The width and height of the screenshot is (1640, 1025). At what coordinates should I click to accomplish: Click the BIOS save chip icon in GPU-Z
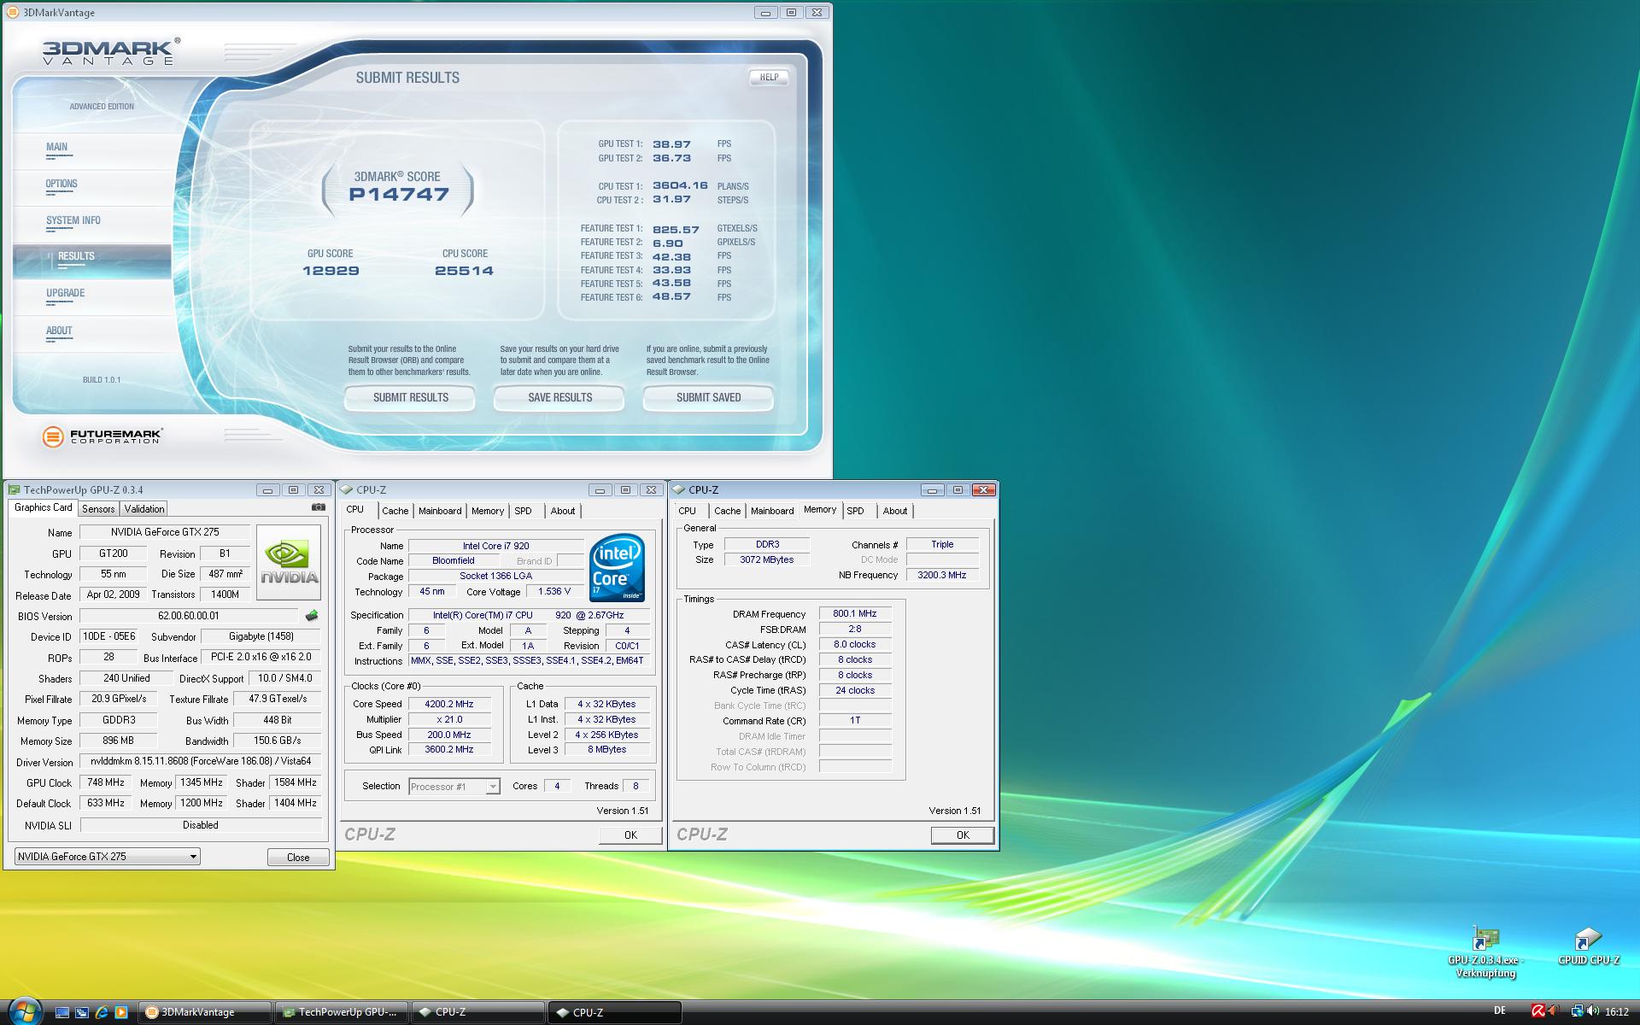[312, 616]
